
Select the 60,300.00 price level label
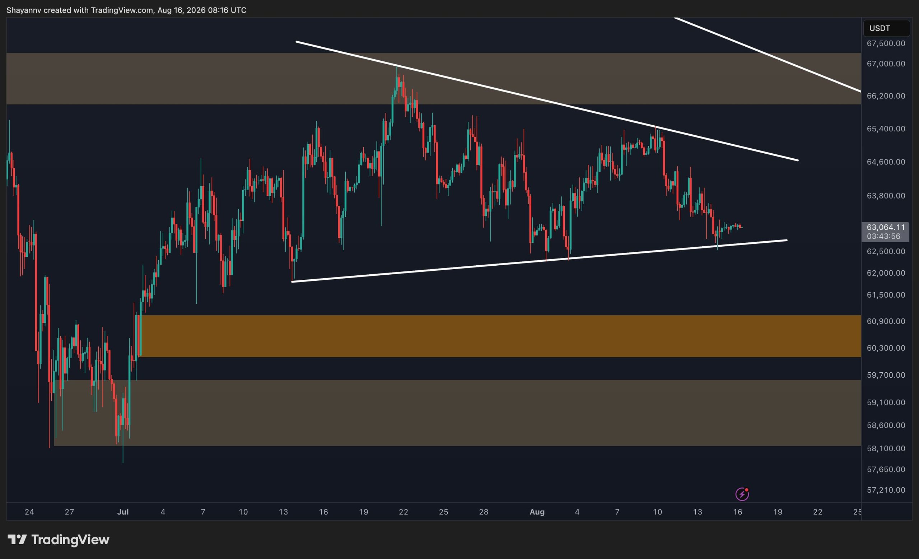[x=886, y=348]
